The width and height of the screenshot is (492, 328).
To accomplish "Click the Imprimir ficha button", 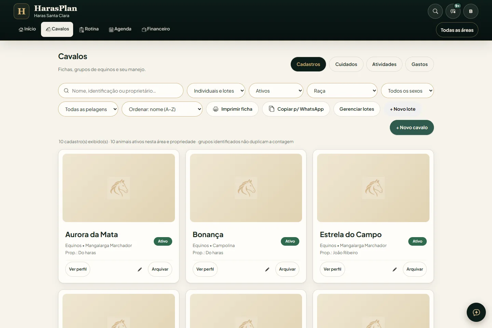I will (x=232, y=109).
